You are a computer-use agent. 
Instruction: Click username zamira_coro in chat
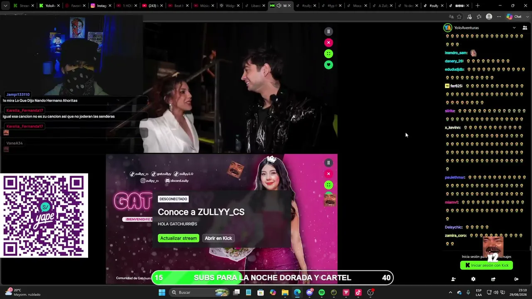456,235
